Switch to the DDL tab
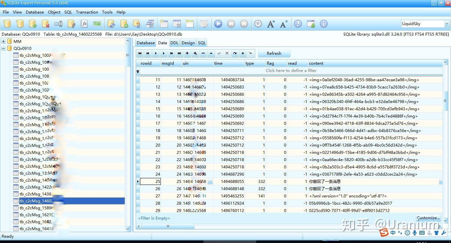Screen dimensions: 451x243 [x=174, y=43]
